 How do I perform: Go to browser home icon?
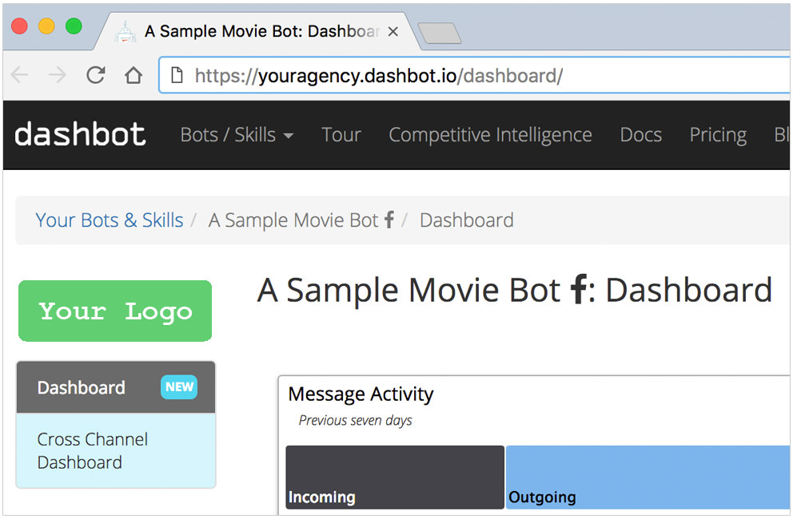133,75
